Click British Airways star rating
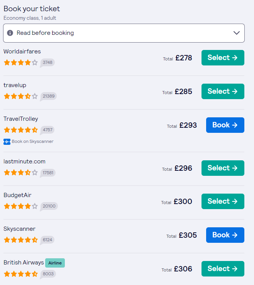 click(21, 274)
